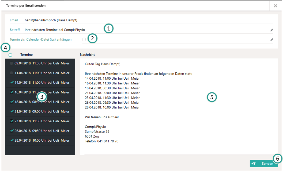The image size is (283, 171).
Task: Edit the Betreff subject with pencil icon
Action: pos(272,30)
